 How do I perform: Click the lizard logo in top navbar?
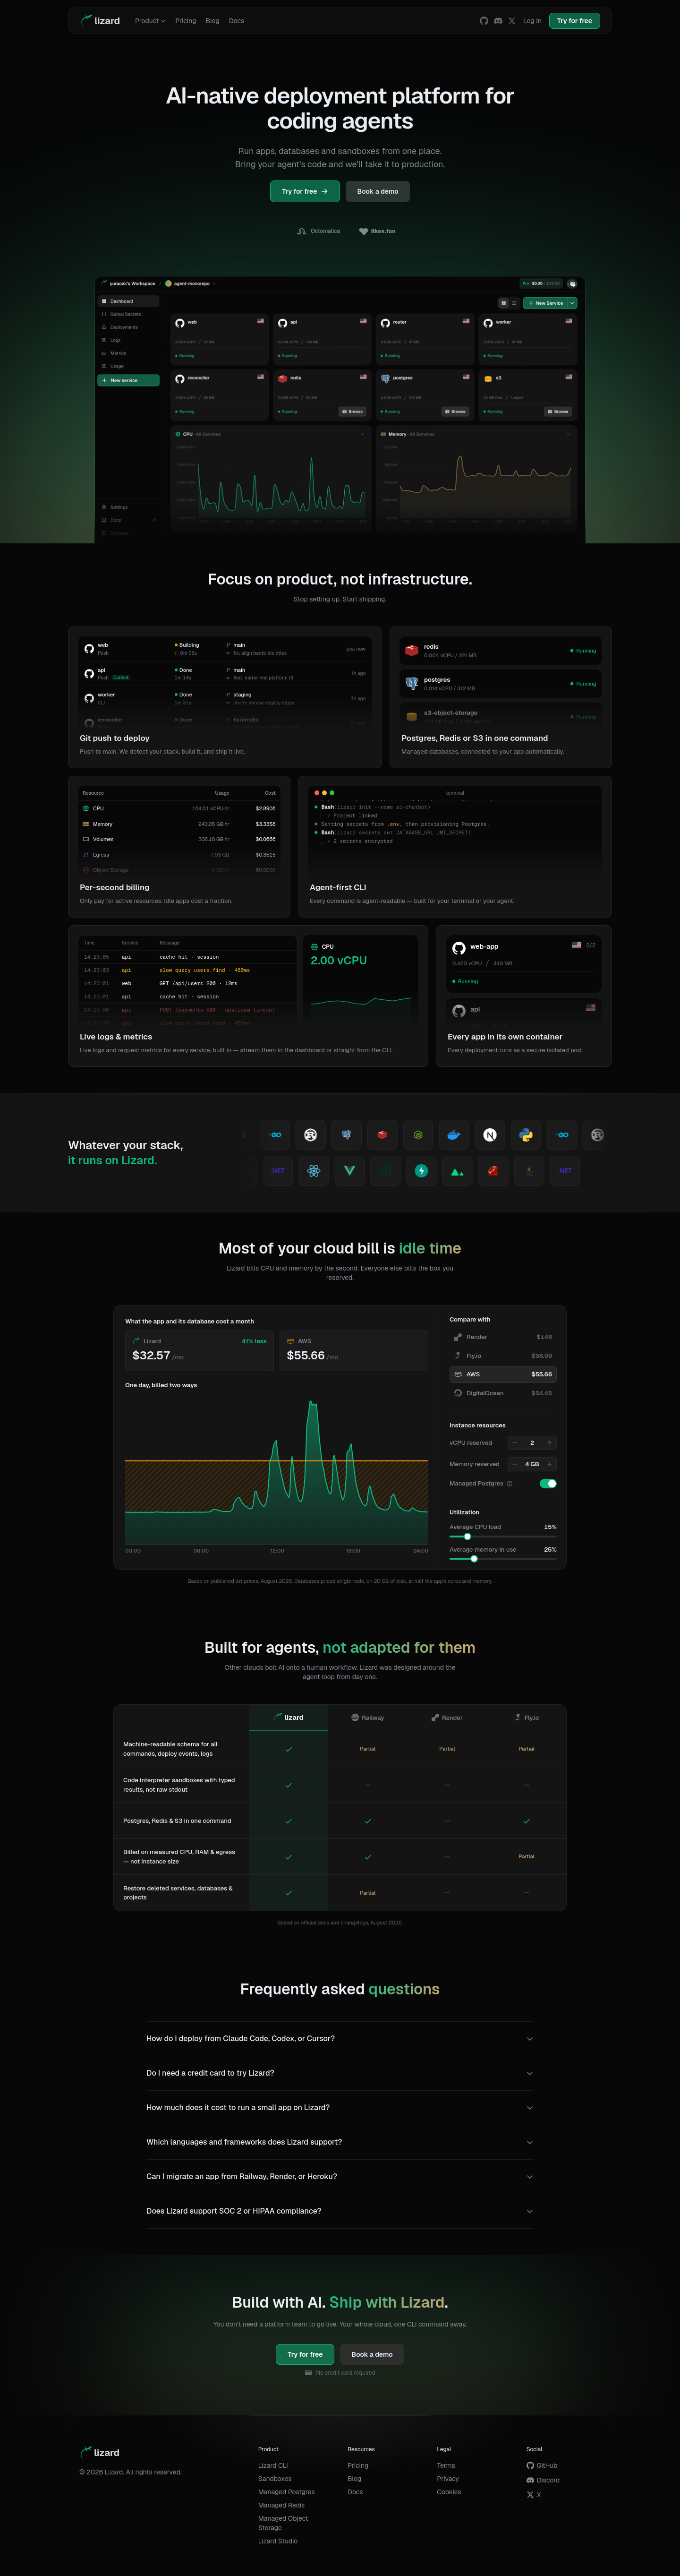point(100,21)
